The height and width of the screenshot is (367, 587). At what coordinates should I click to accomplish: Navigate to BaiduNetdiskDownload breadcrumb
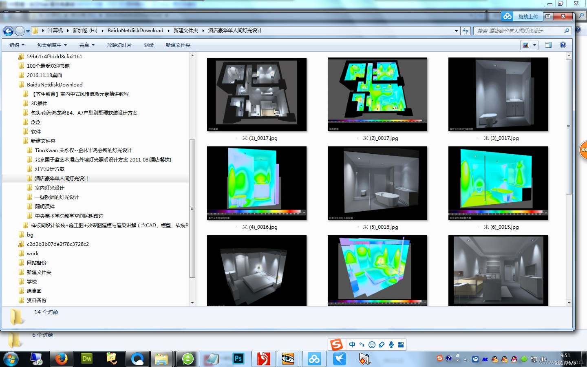pyautogui.click(x=135, y=31)
